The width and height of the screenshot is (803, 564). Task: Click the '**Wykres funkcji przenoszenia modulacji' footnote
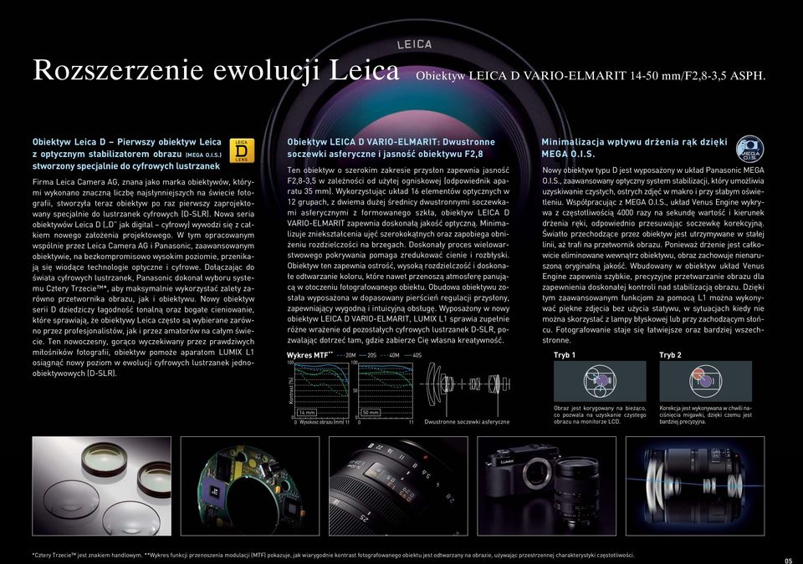coord(390,556)
